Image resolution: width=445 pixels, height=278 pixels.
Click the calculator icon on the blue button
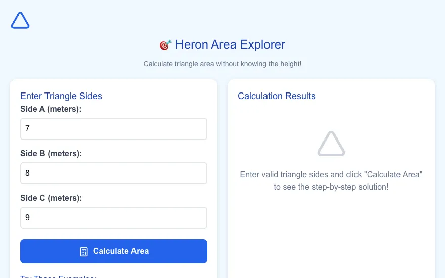84,251
